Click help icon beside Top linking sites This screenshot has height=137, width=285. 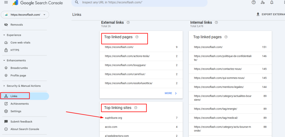tap(136, 108)
